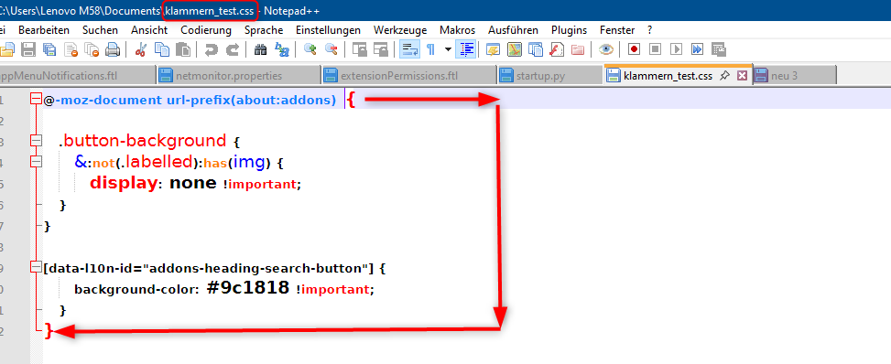This screenshot has height=364, width=891.
Task: Open the dropdown arrow beside the pilcrow icon
Action: 448,50
